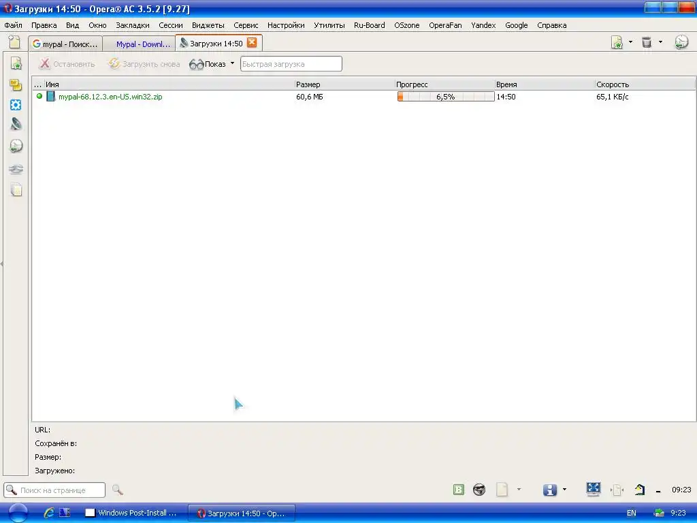Click the green B icon in the status bar

pos(458,490)
